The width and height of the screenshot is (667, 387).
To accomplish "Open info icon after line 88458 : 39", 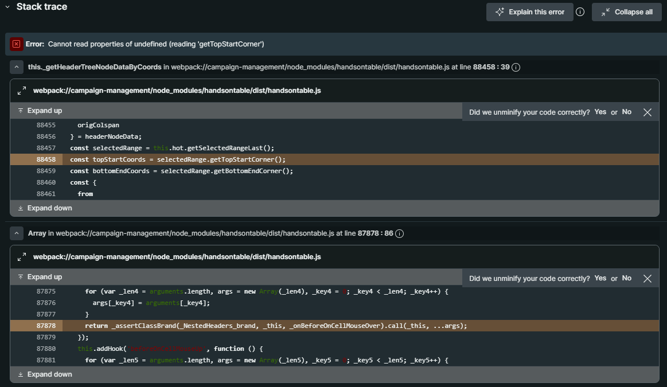I will (516, 68).
